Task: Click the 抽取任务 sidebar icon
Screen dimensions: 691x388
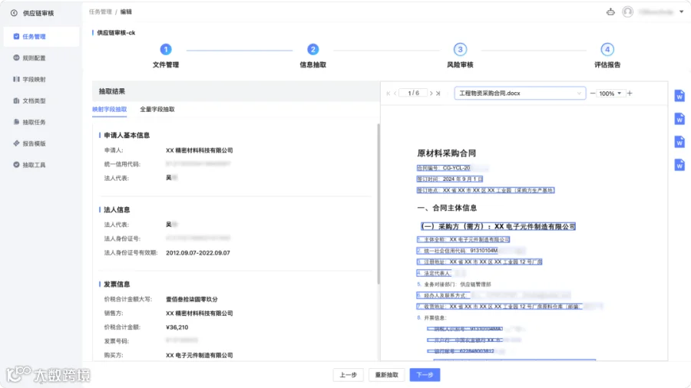Action: tap(16, 122)
